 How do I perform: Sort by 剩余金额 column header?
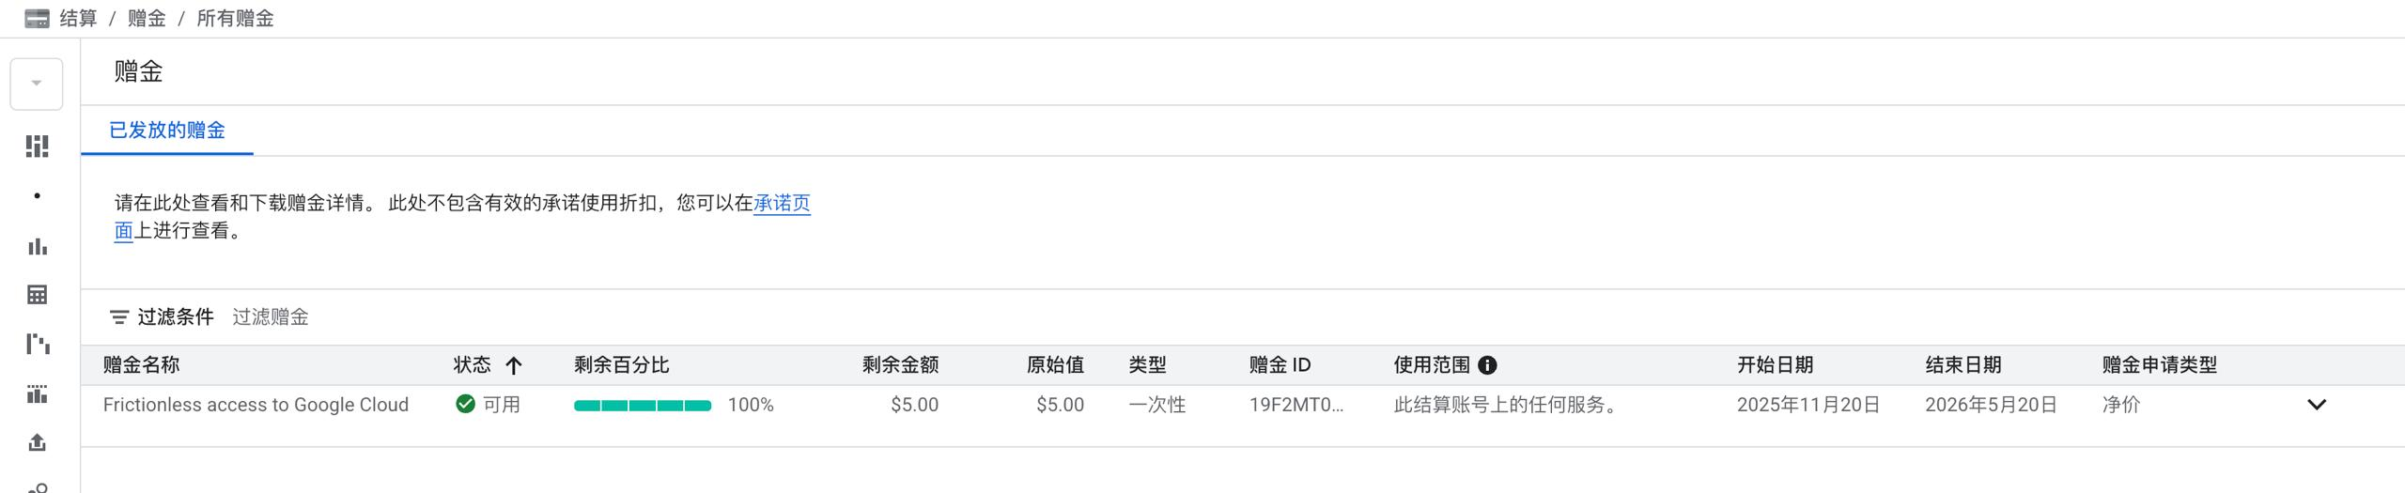pyautogui.click(x=900, y=365)
